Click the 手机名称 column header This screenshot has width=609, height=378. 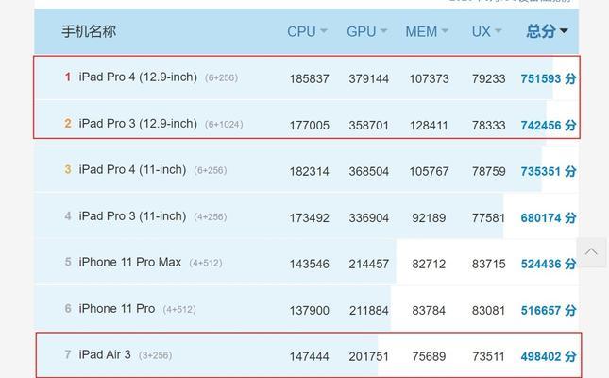click(x=89, y=31)
